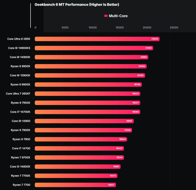Toggle the Multi-Core series legend label
The height and width of the screenshot is (190, 196).
point(118,16)
